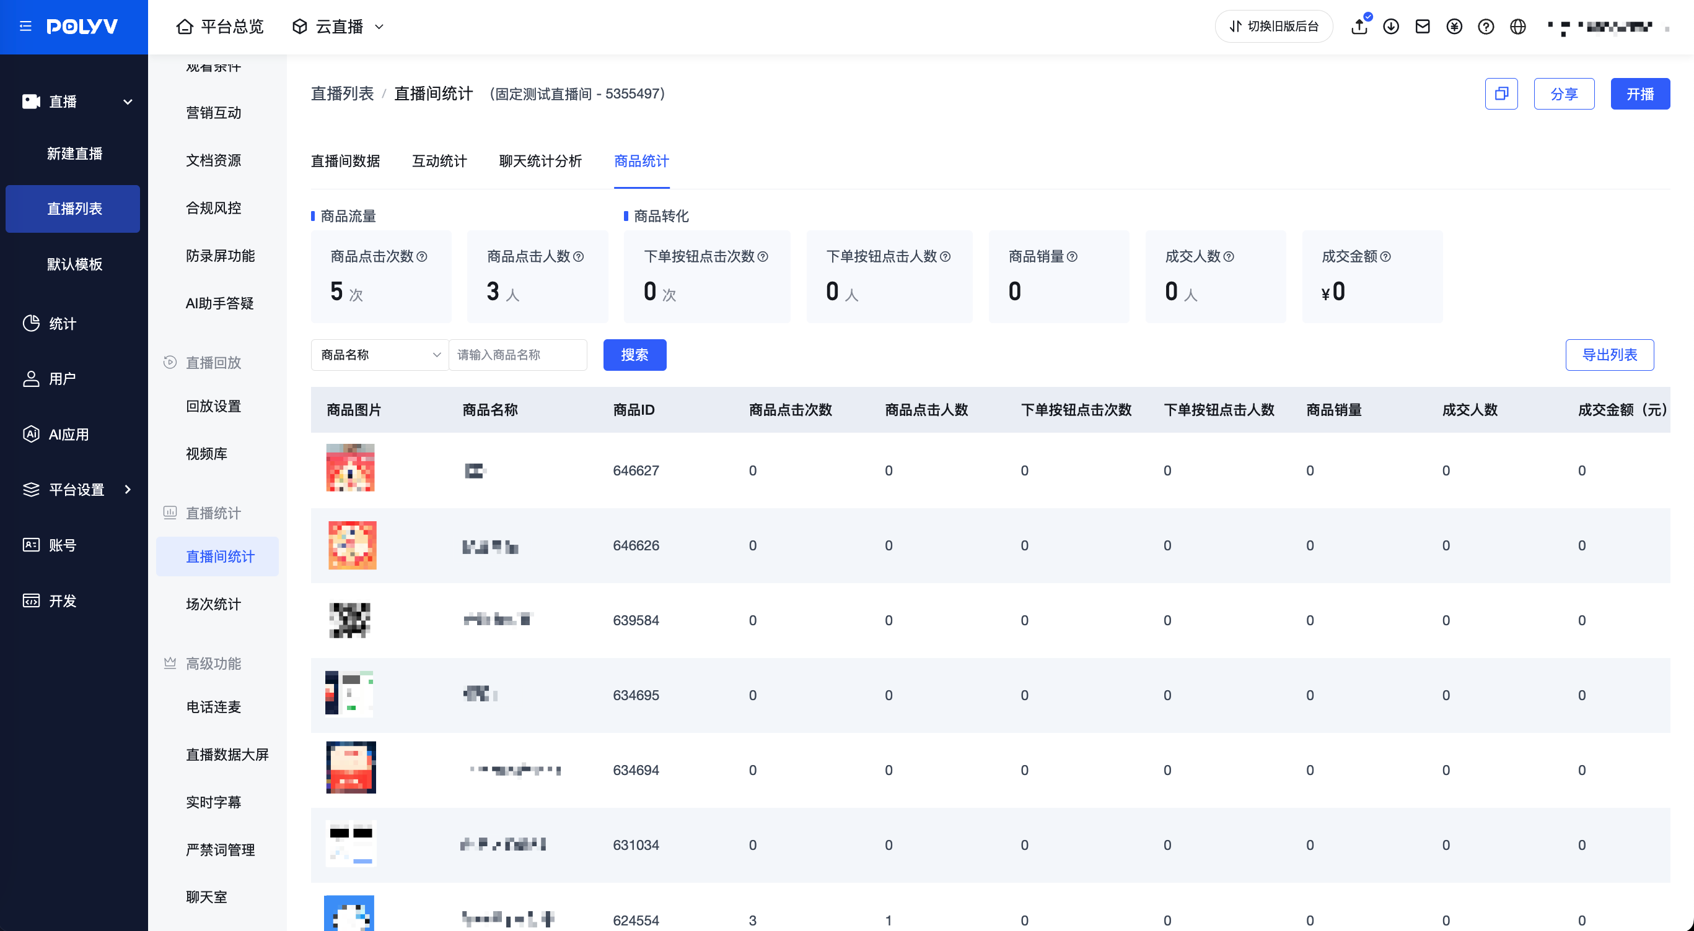
Task: Open 实时字幕 under 高级功能
Action: 213,802
